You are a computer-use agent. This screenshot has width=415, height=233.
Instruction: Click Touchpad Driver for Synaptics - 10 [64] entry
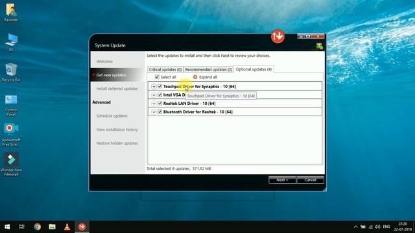tap(200, 86)
